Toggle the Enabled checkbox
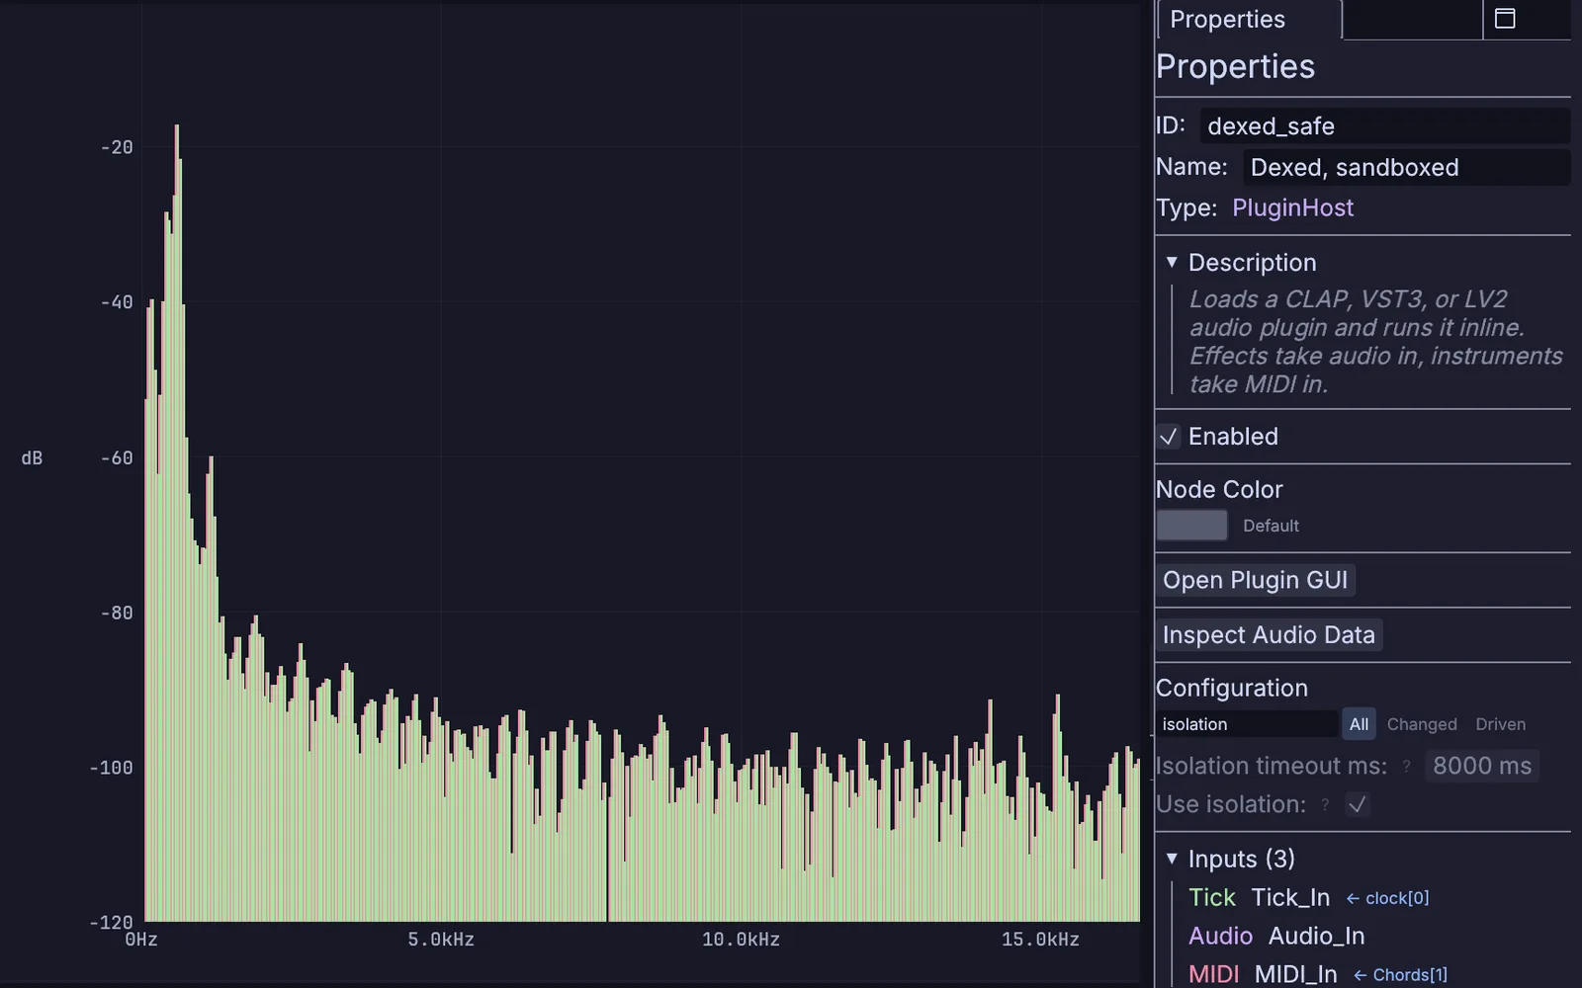This screenshot has height=988, width=1582. coord(1169,437)
